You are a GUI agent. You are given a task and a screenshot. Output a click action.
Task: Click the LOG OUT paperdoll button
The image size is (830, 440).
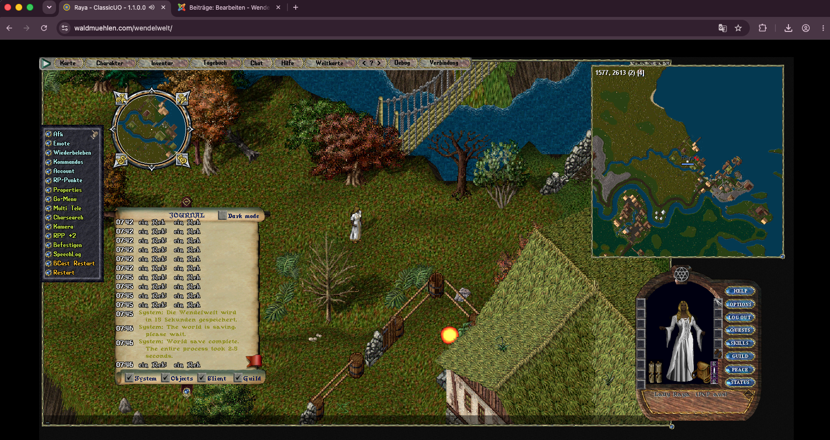click(740, 317)
